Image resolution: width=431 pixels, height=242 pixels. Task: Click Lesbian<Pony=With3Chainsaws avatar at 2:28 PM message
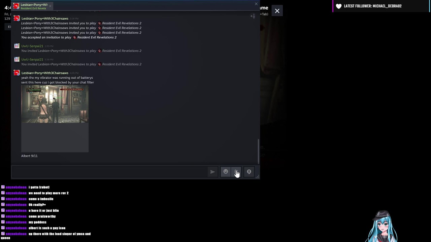(x=16, y=18)
